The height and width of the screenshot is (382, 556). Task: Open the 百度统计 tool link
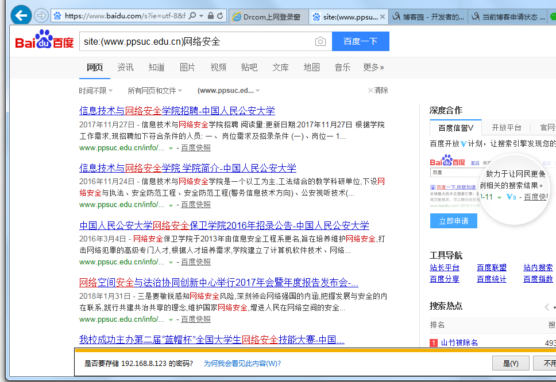[x=492, y=279]
